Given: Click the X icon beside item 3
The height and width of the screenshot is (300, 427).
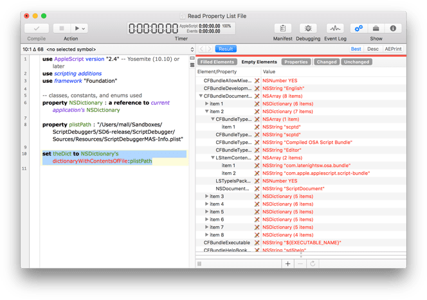Looking at the screenshot, I should click(257, 196).
